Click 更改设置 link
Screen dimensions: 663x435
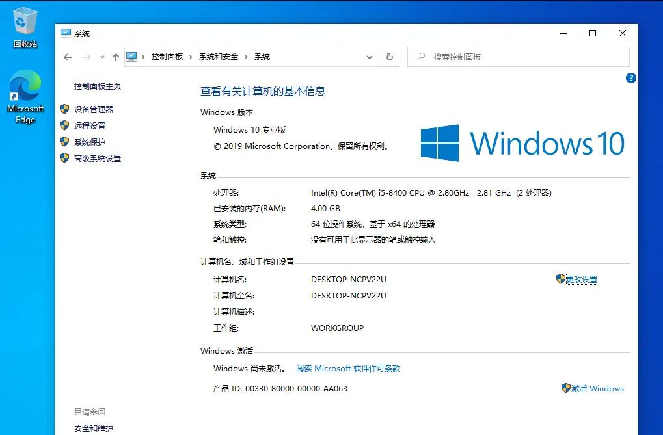coord(582,280)
